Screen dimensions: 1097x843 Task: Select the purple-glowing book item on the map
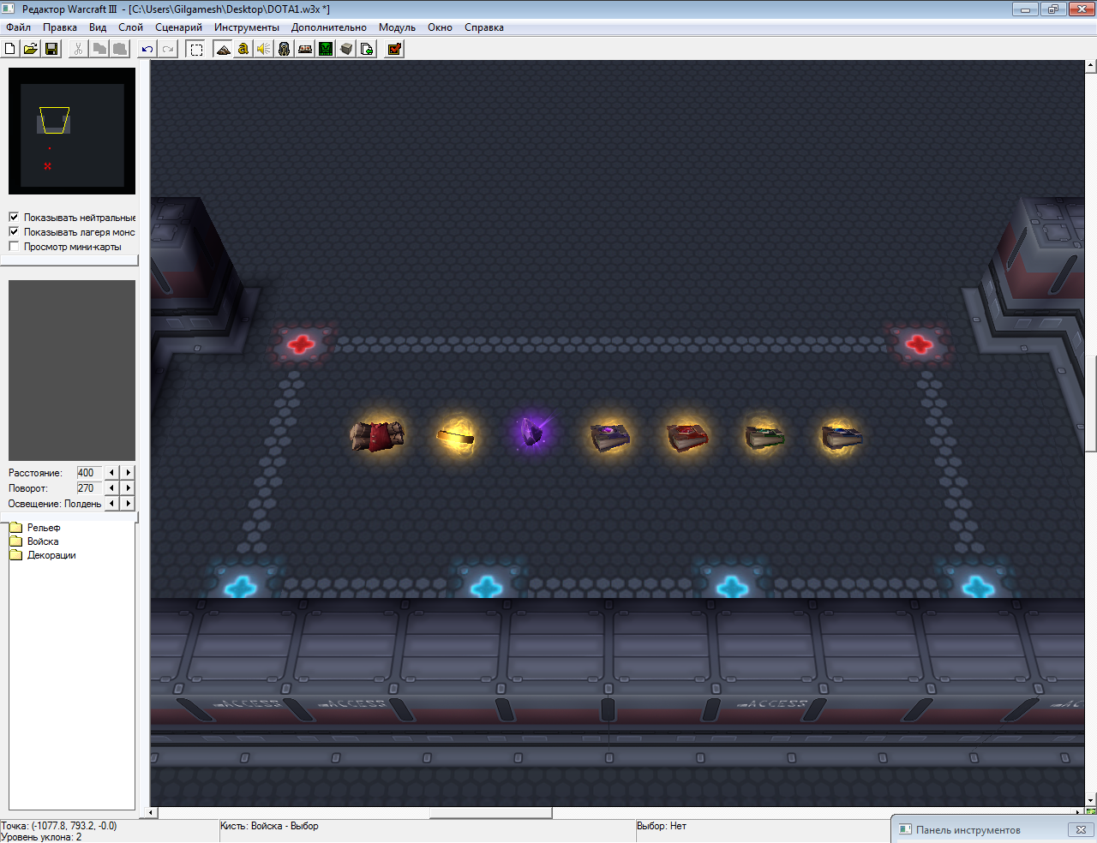[x=610, y=437]
